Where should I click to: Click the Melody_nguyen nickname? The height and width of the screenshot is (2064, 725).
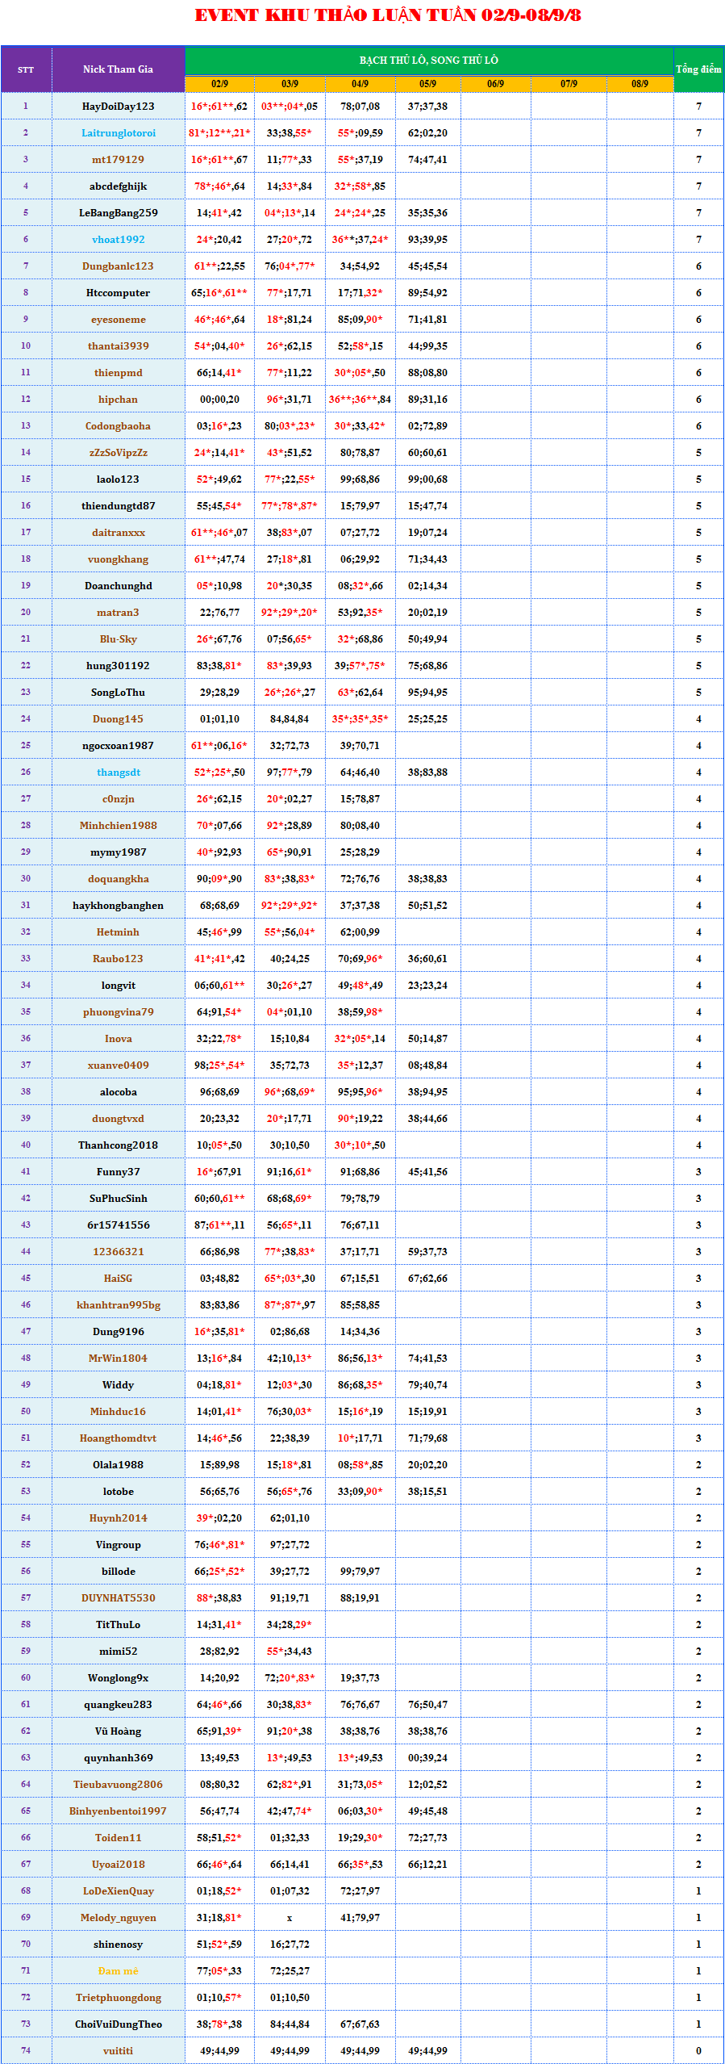[x=119, y=1918]
